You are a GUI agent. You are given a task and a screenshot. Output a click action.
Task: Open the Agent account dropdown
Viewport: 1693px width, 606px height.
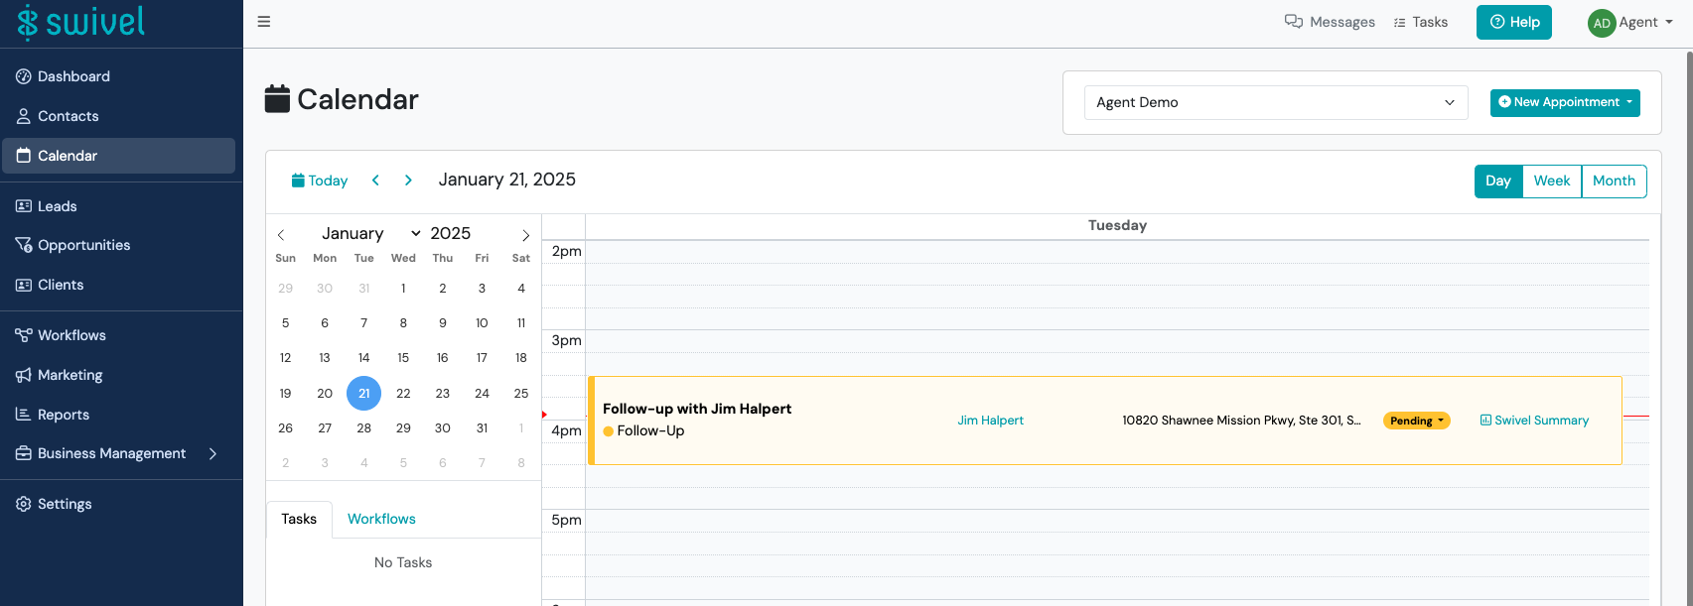click(x=1645, y=22)
